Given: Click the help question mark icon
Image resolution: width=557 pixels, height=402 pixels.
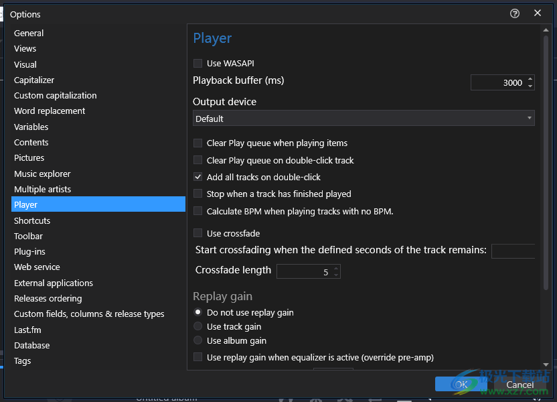Looking at the screenshot, I should [515, 13].
